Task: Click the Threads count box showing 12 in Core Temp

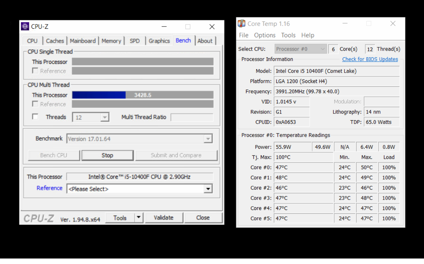Action: coord(370,49)
